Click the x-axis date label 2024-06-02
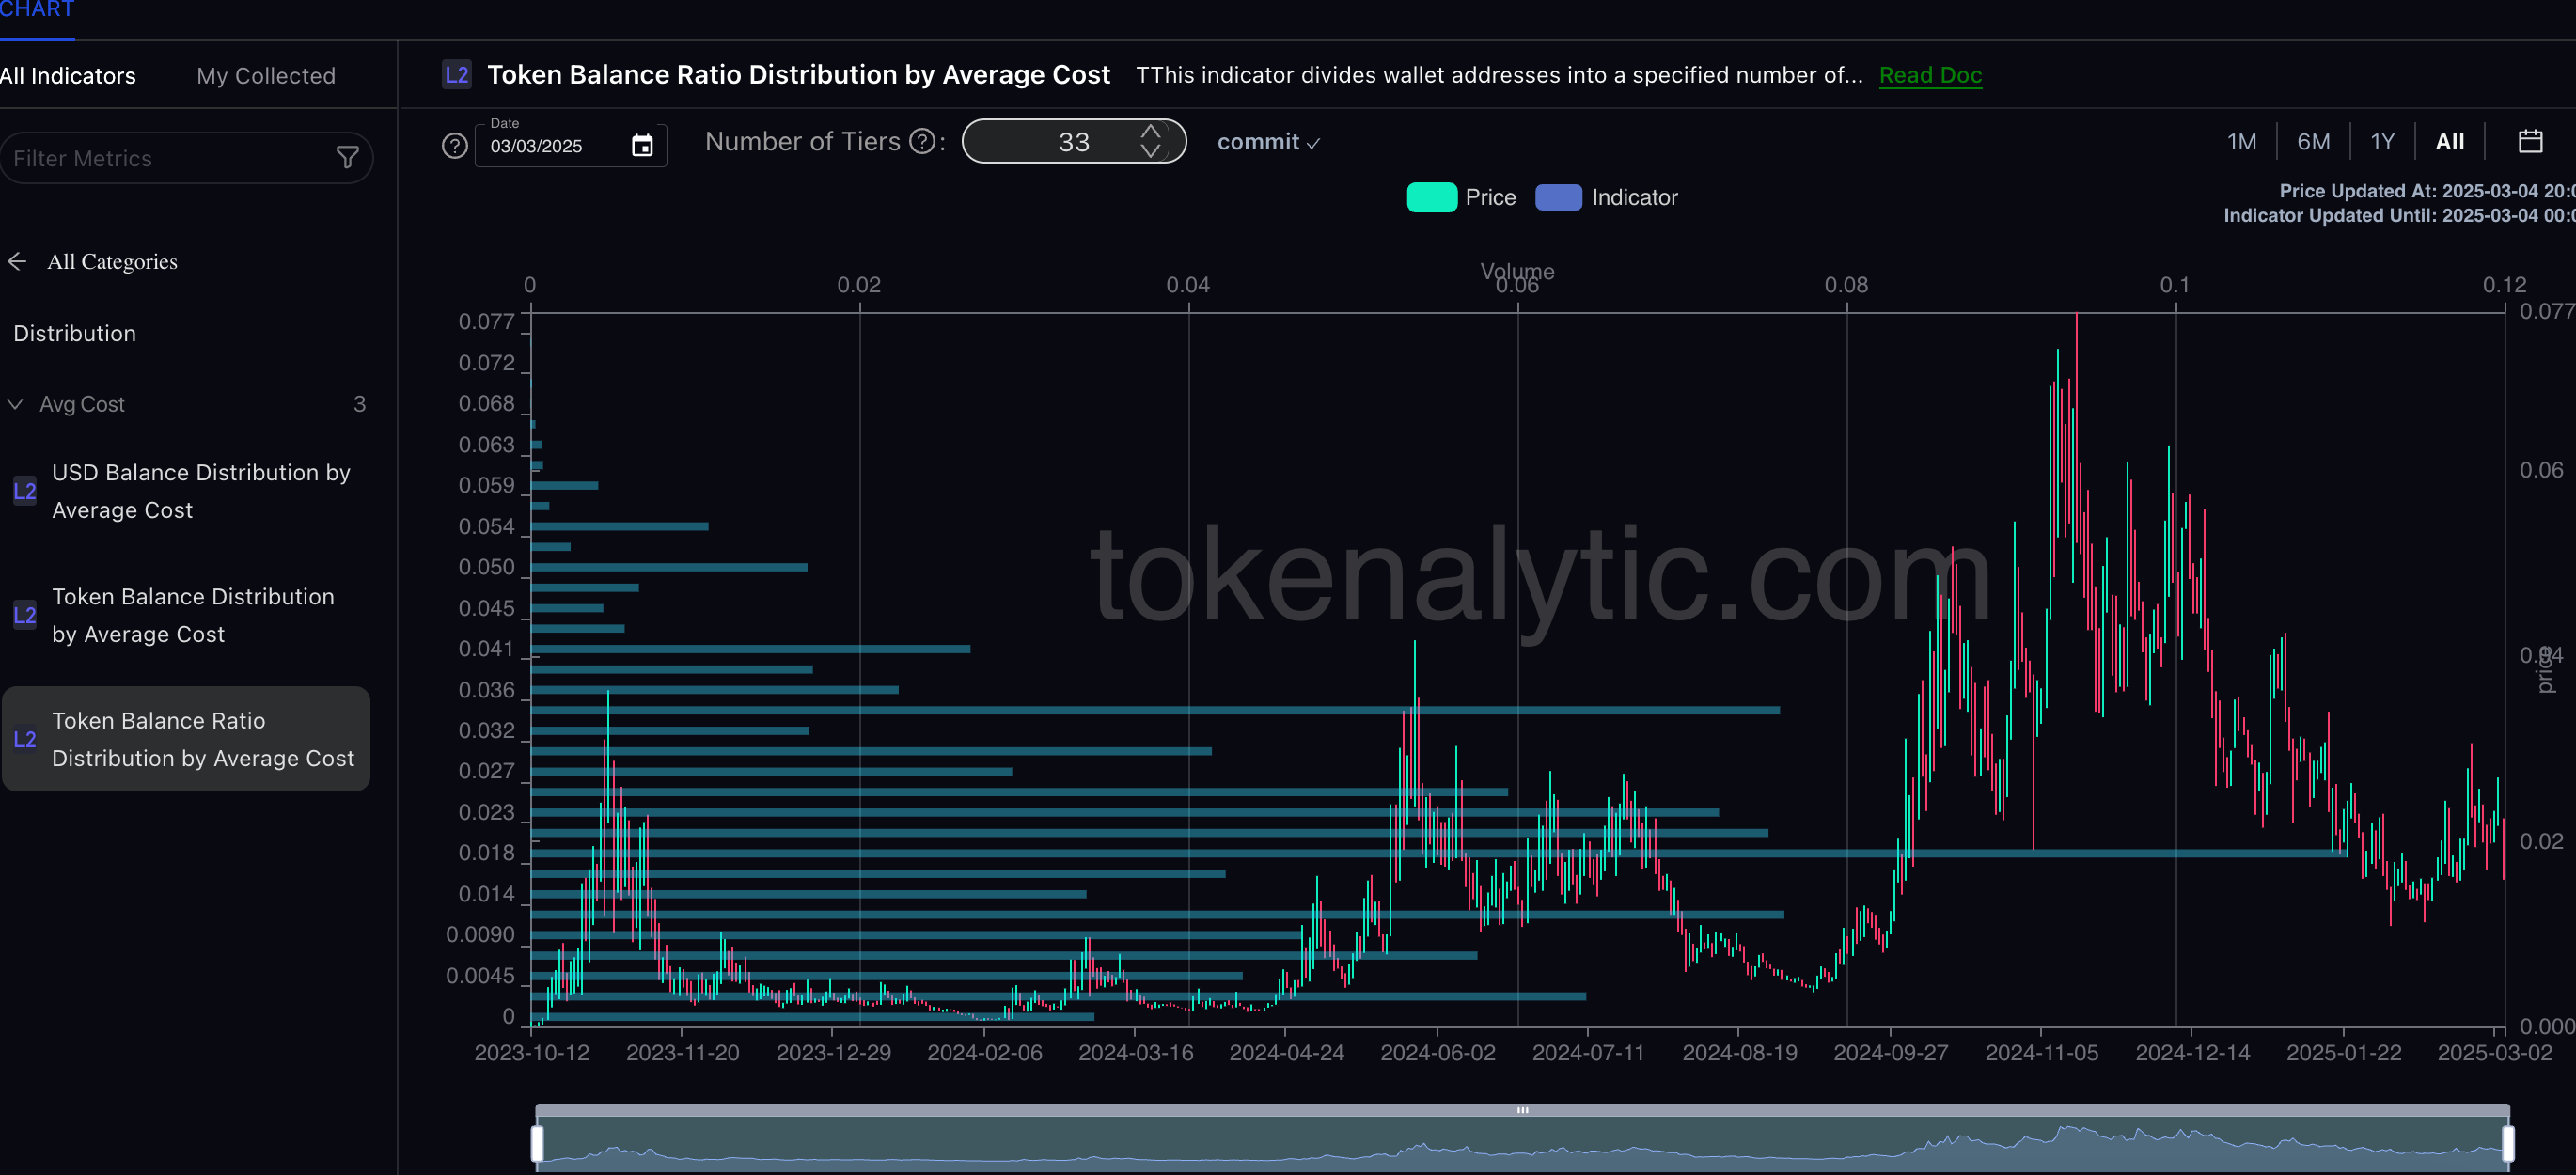The width and height of the screenshot is (2576, 1175). pos(1437,1052)
